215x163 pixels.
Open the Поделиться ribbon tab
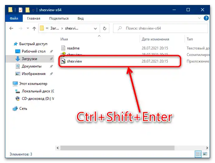point(59,18)
